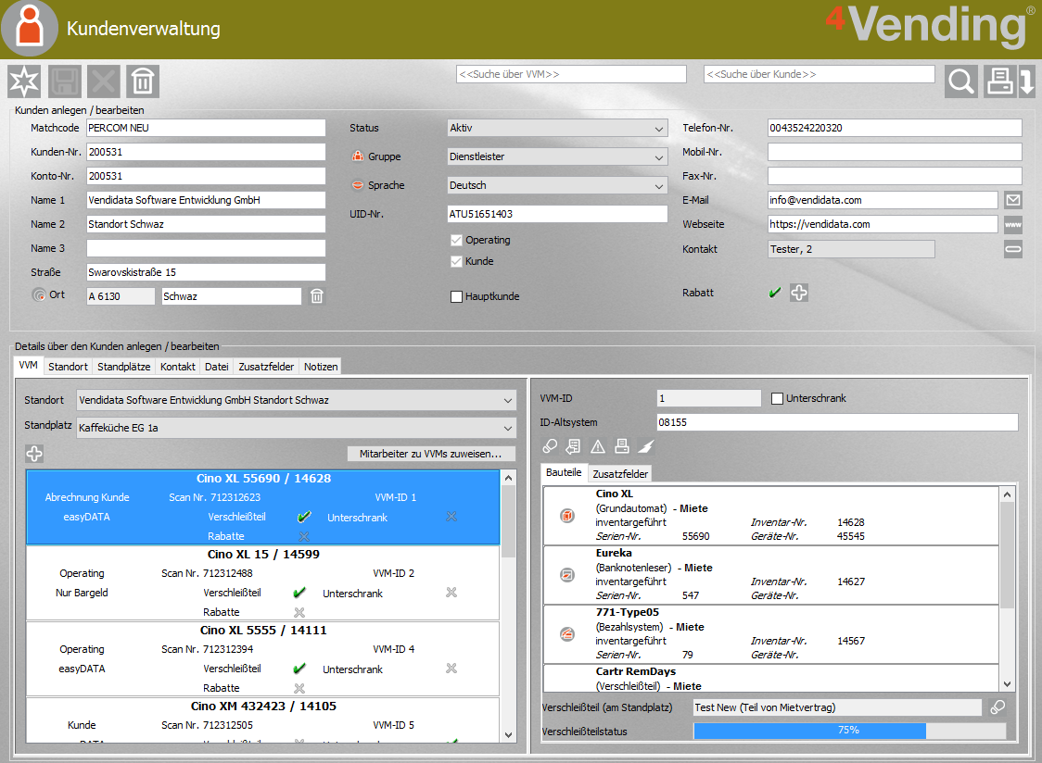Screen dimensions: 1042x763
Task: Open Zusatzfelder tab next to Bauteile
Action: [x=620, y=474]
